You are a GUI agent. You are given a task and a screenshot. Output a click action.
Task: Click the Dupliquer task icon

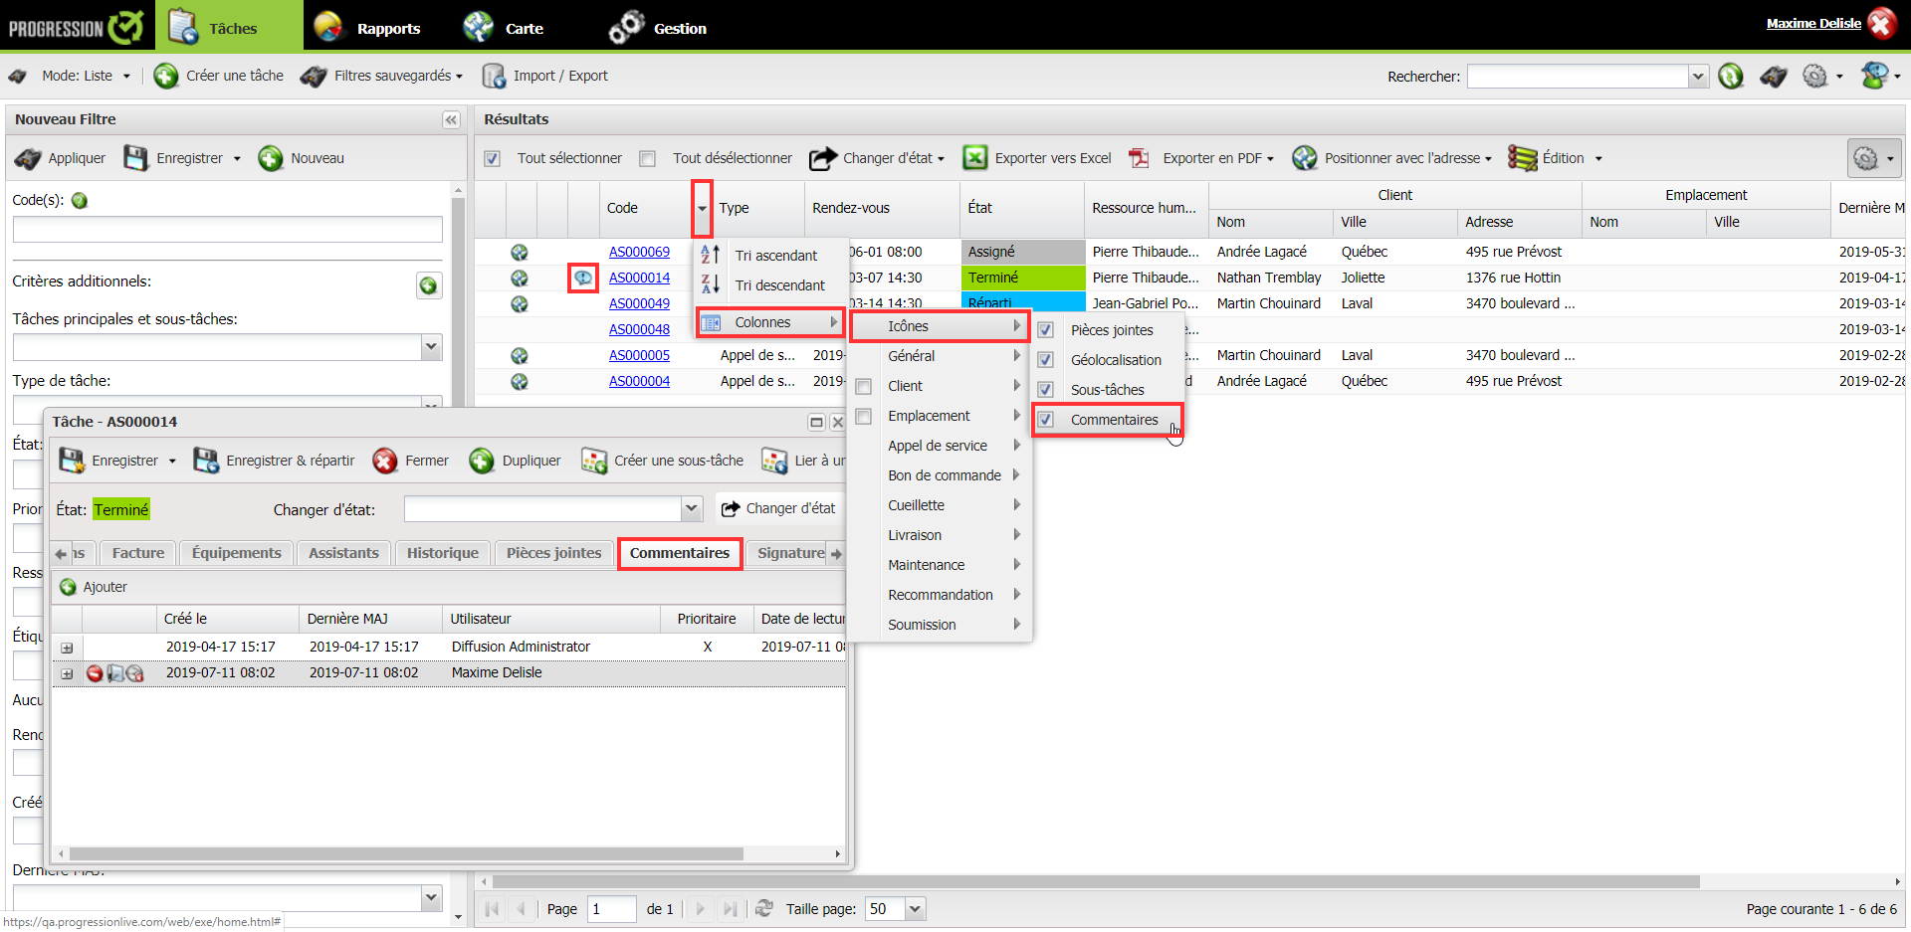[482, 461]
